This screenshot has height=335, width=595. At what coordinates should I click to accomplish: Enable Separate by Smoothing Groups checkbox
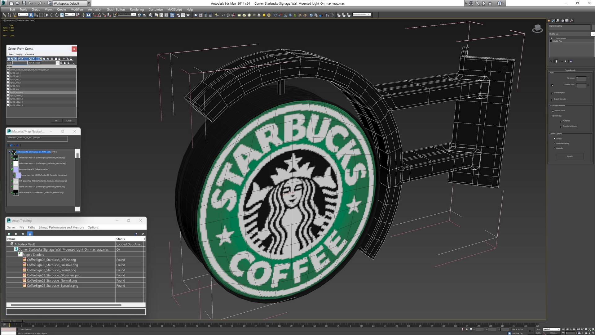pos(561,127)
